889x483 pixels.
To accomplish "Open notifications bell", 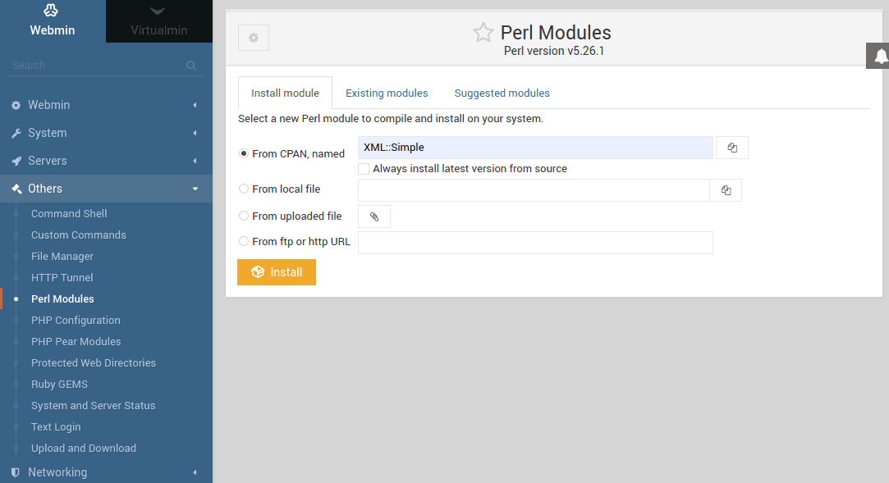I will pyautogui.click(x=879, y=56).
